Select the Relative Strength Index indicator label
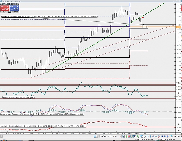Screen dimensions: 182x141 pos(18,97)
